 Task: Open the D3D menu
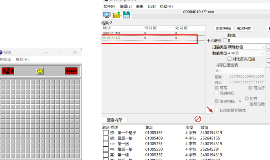click(x=152, y=6)
